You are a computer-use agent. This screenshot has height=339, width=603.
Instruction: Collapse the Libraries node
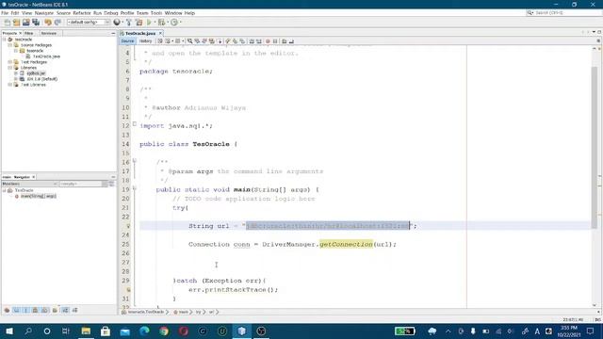pyautogui.click(x=10, y=68)
